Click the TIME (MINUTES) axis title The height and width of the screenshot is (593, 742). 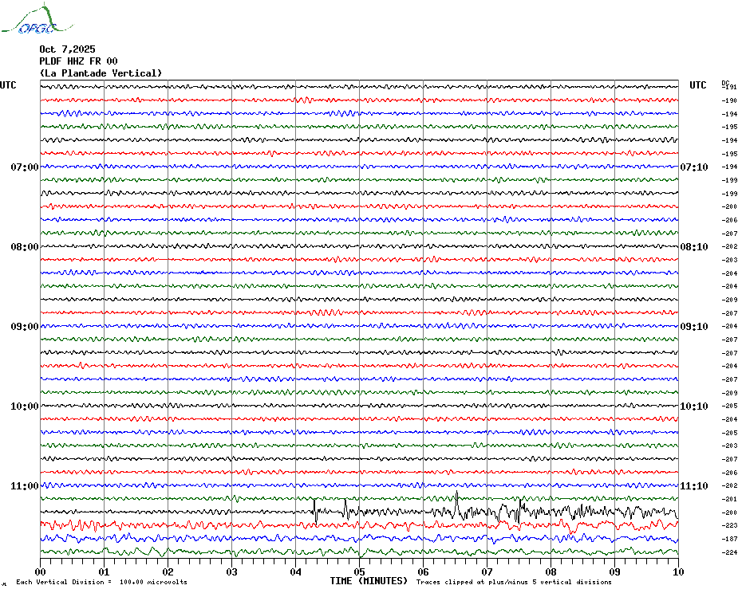pyautogui.click(x=369, y=581)
